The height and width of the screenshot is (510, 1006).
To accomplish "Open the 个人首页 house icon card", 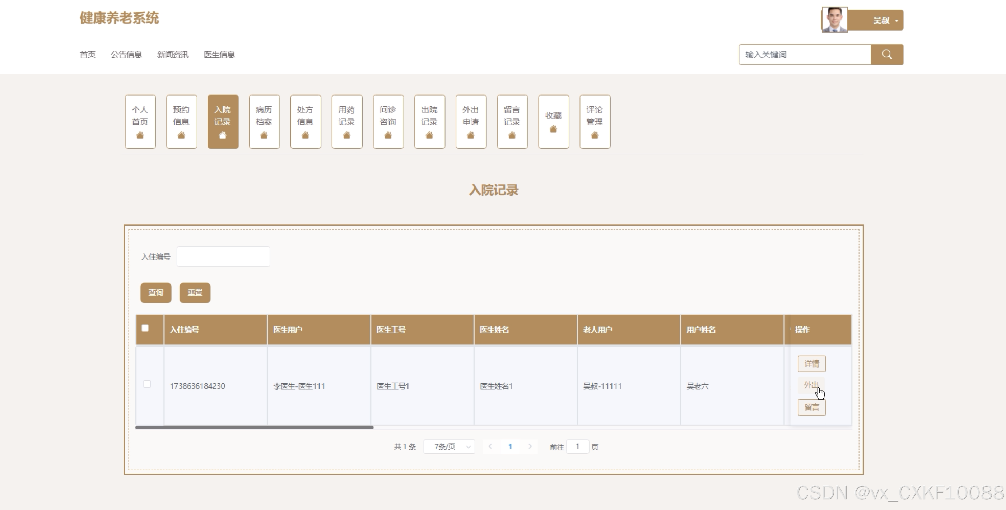I will (140, 121).
